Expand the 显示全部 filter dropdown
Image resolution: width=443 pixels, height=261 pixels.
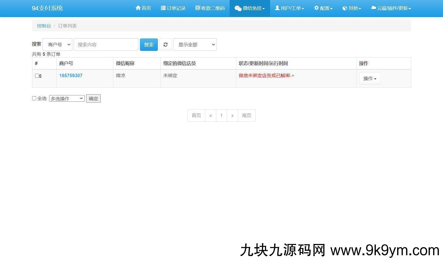coord(195,45)
